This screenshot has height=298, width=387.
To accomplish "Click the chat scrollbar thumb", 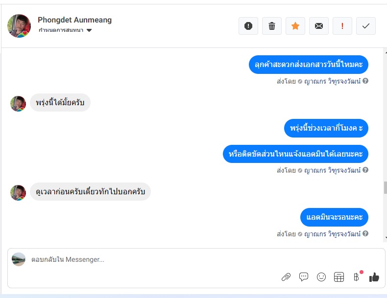I will point(385,187).
